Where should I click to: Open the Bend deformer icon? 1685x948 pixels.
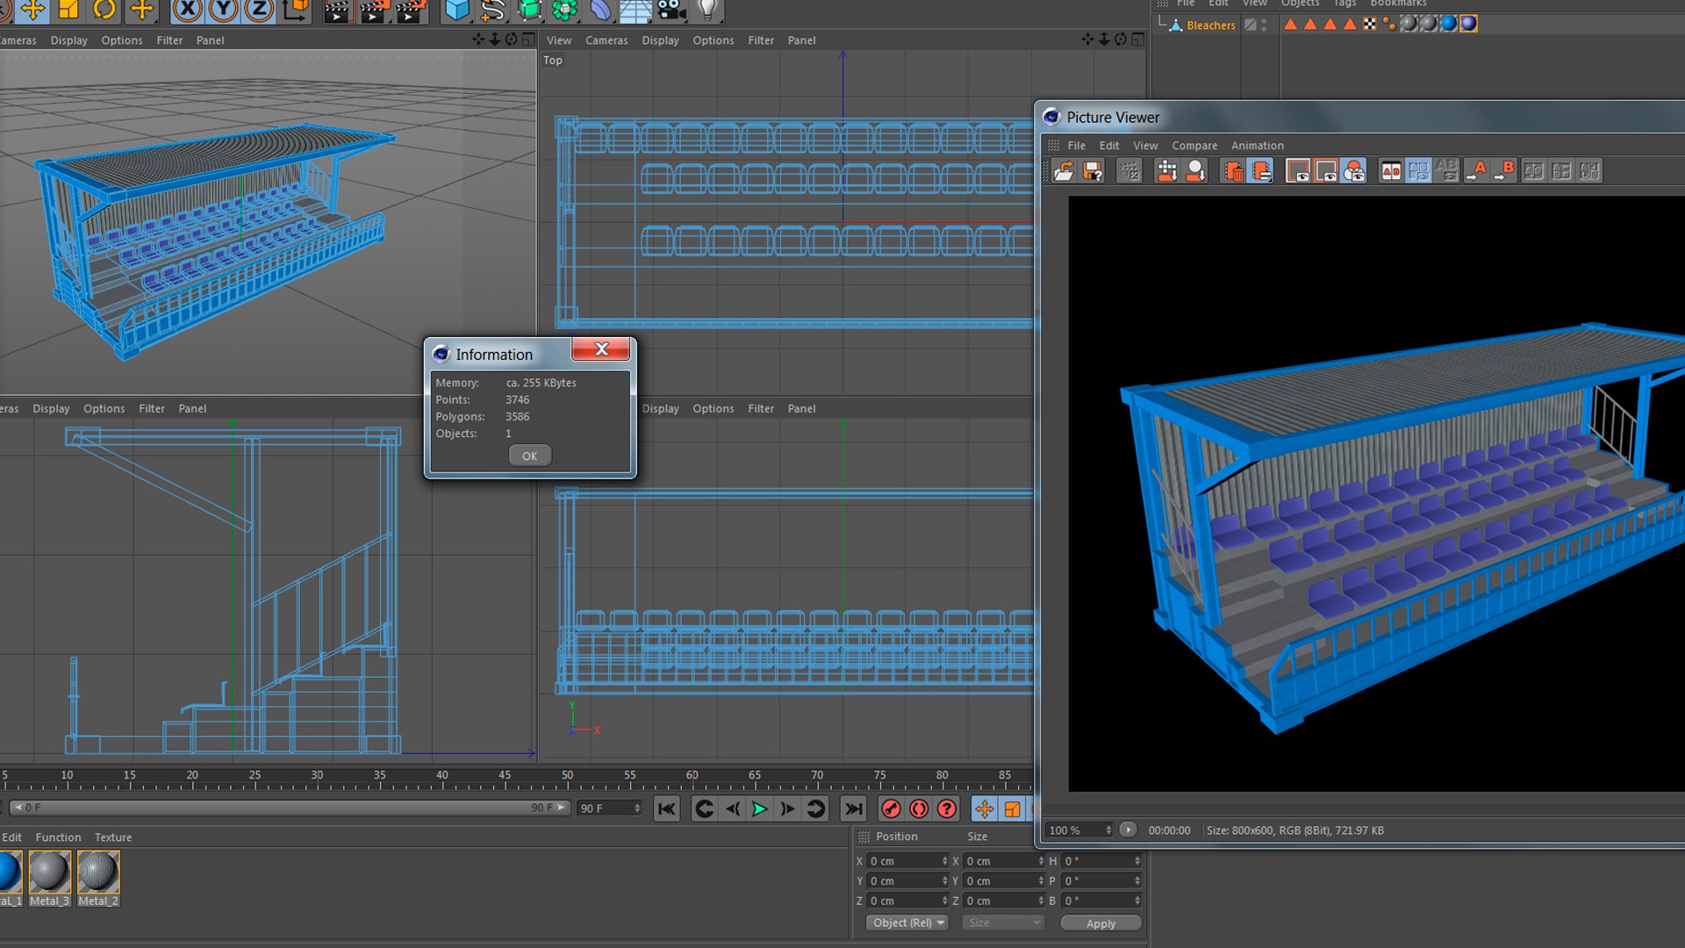pyautogui.click(x=600, y=11)
